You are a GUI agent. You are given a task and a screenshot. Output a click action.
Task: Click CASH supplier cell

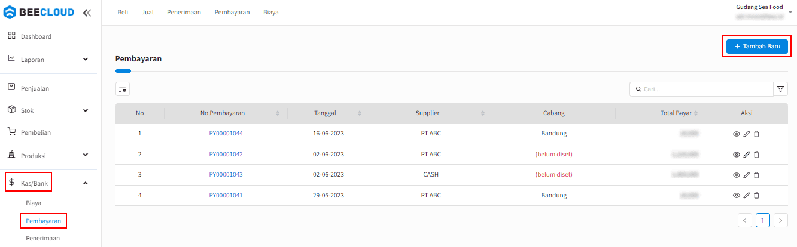(431, 175)
